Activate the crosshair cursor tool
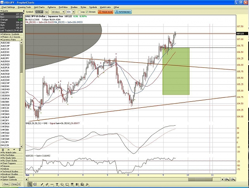The height and width of the screenshot is (188, 249). (35, 184)
